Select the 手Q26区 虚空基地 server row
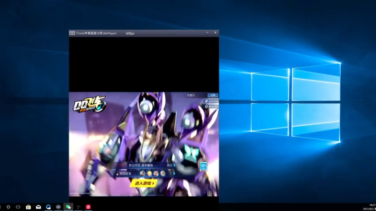This screenshot has height=211, width=376. pos(145,166)
